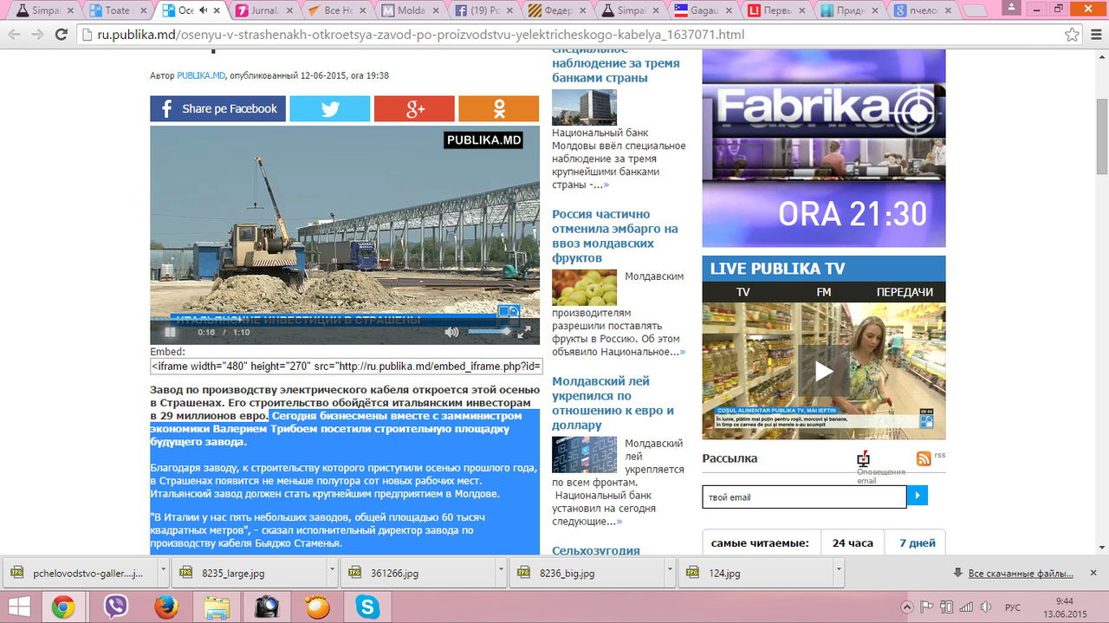Expand options for 361266.jpg download
The width and height of the screenshot is (1109, 623).
pos(502,573)
